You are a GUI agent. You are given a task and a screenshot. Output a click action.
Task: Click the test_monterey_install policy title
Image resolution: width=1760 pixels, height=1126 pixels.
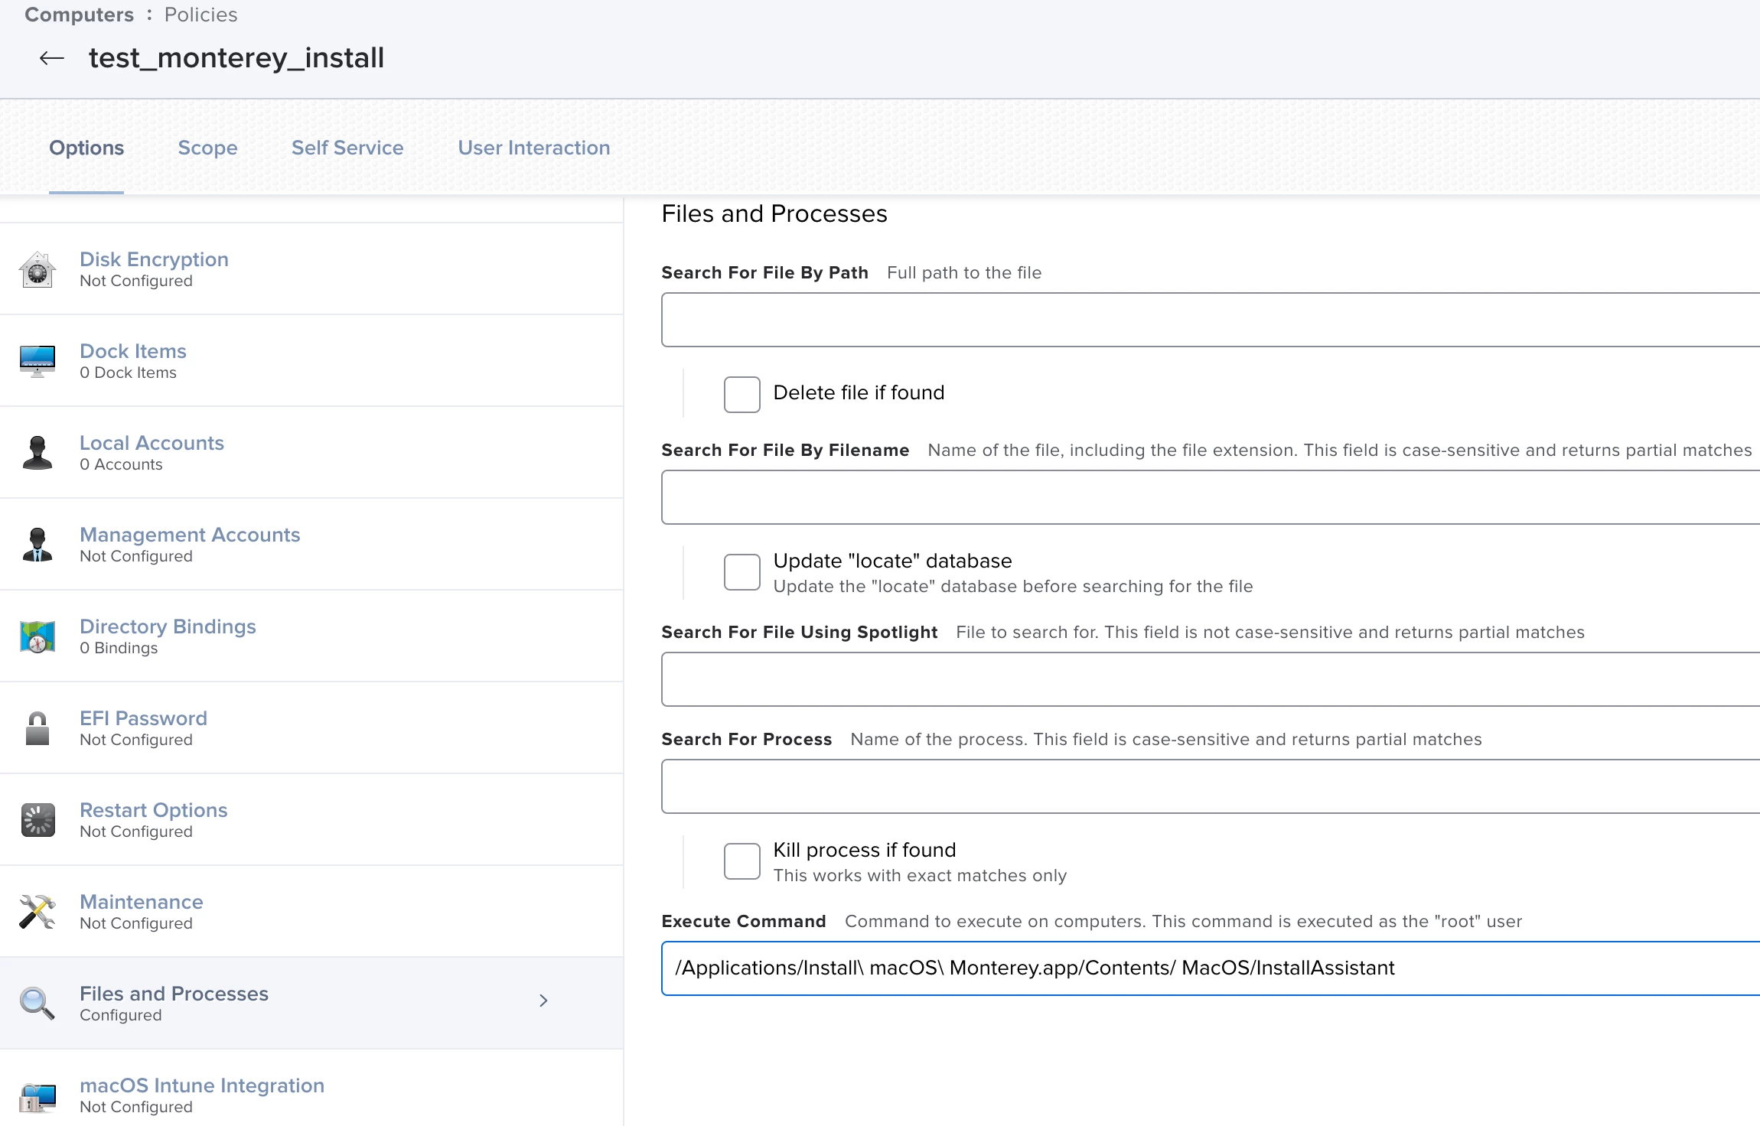tap(236, 58)
